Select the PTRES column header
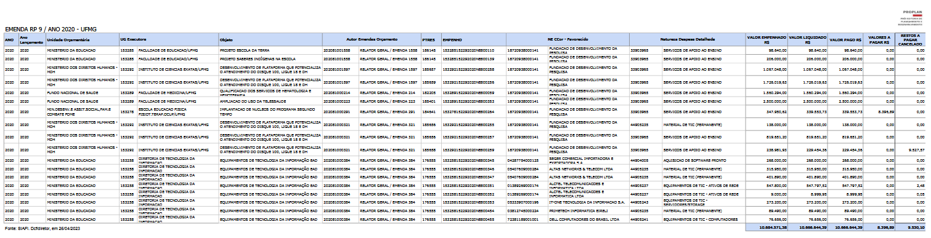The height and width of the screenshot is (238, 931). pyautogui.click(x=429, y=39)
